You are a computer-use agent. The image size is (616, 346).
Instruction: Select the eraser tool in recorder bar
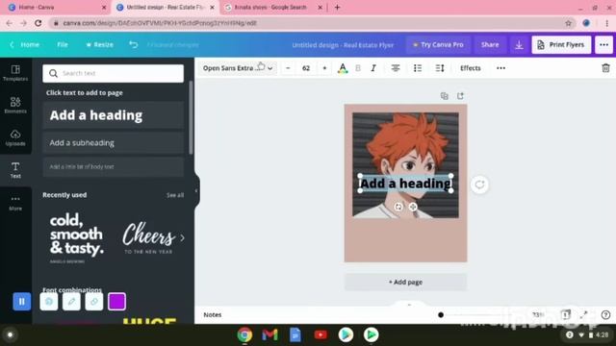coord(94,301)
